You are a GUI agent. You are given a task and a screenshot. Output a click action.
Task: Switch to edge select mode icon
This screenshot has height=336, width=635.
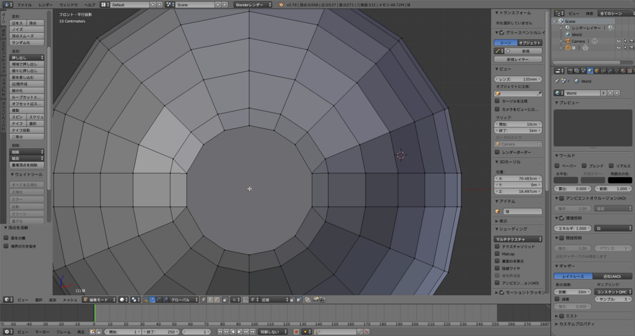[x=210, y=299]
